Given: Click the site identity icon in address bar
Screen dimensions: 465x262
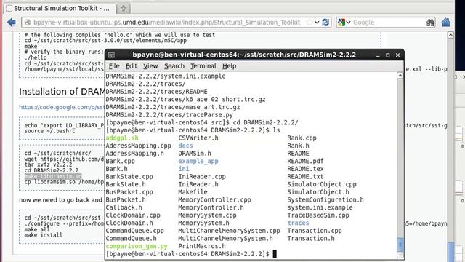Looking at the screenshot, I should point(28,23).
